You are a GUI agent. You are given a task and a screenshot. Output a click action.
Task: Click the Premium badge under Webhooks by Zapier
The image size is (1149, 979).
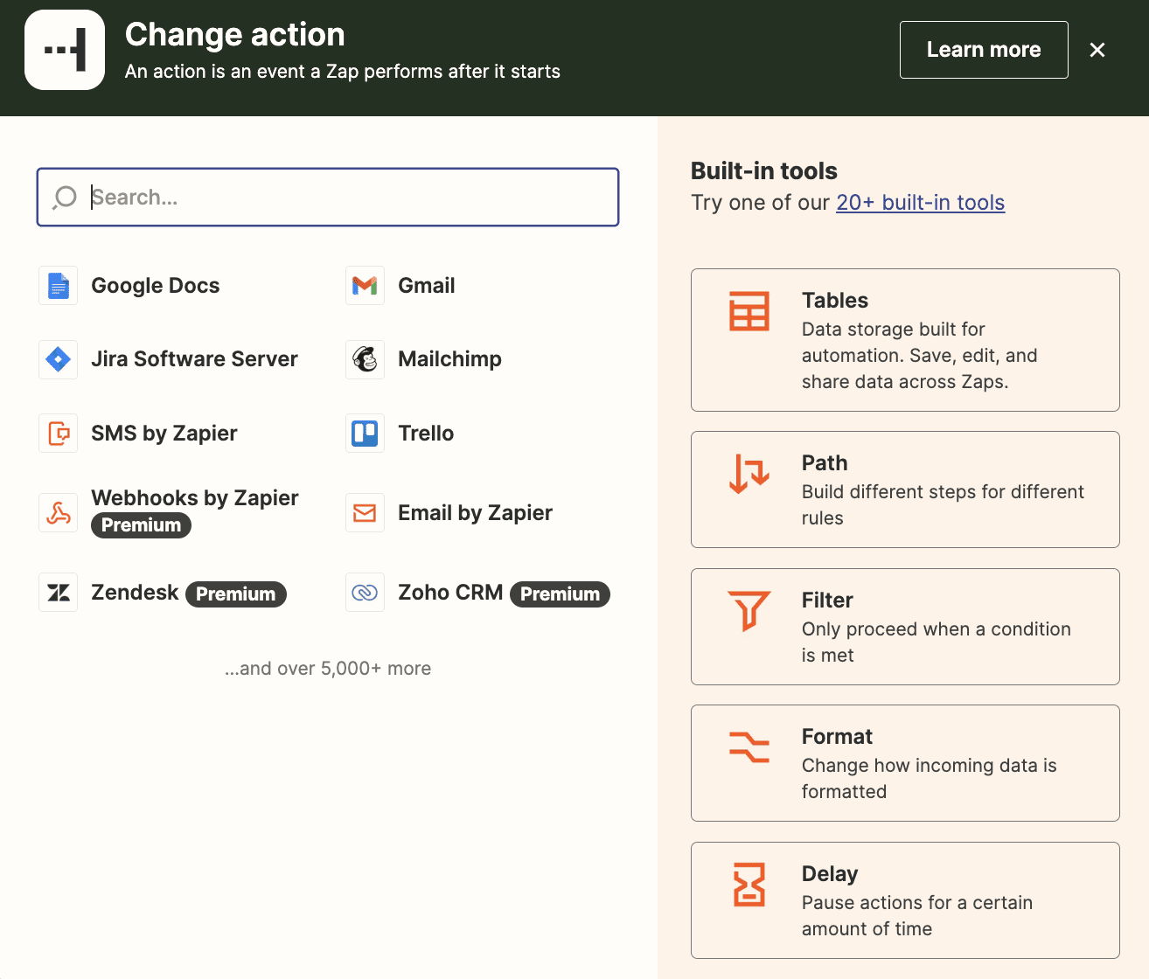click(141, 525)
